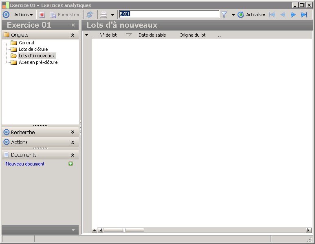The width and height of the screenshot is (315, 244).
Task: Go to the next record arrow
Action: point(293,15)
